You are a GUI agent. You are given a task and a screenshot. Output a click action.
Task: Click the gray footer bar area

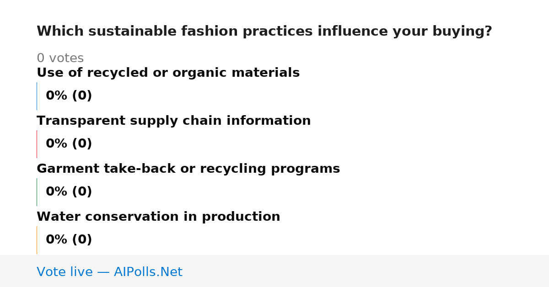(274, 271)
